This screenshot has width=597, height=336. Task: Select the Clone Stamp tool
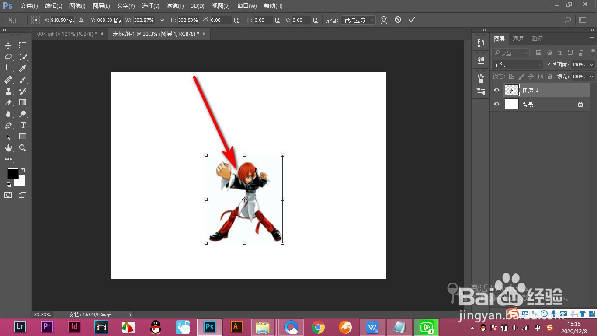coord(8,91)
